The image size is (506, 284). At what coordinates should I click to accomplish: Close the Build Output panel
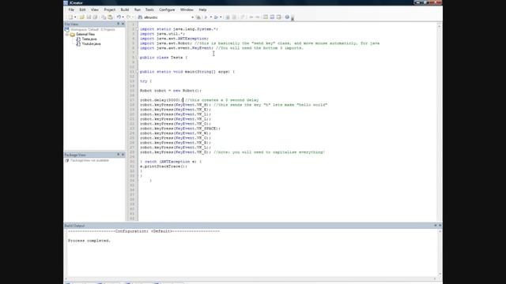click(x=440, y=226)
